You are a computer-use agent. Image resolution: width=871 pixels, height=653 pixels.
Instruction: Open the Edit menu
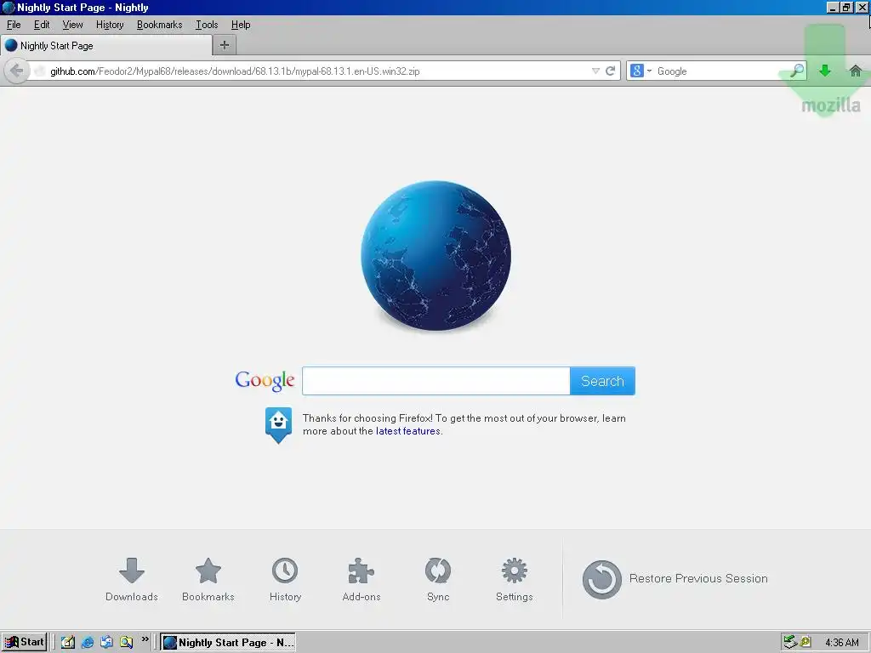[x=42, y=25]
